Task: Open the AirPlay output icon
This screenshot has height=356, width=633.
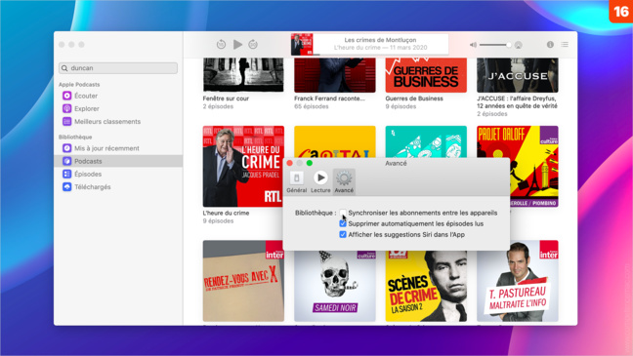Action: 519,45
